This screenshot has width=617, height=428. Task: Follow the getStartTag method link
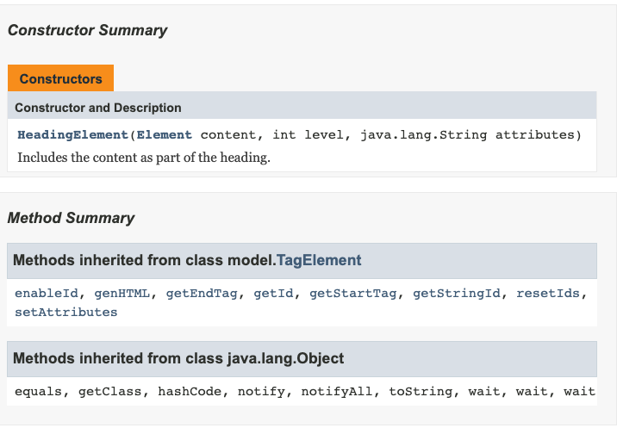pos(353,294)
